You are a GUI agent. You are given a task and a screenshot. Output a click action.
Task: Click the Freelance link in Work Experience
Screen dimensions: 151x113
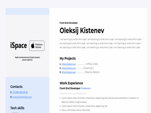point(86,88)
